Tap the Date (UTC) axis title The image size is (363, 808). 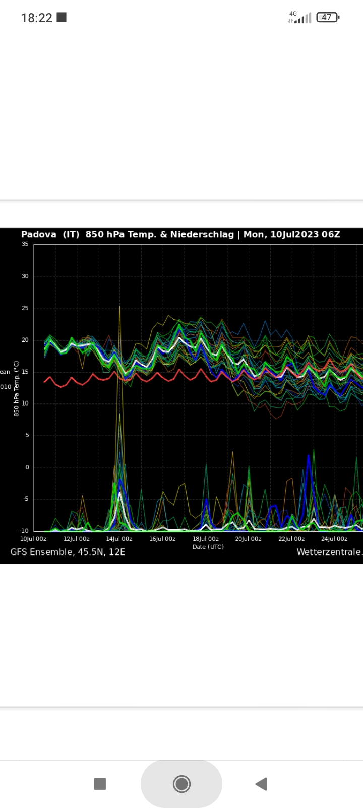pyautogui.click(x=208, y=547)
